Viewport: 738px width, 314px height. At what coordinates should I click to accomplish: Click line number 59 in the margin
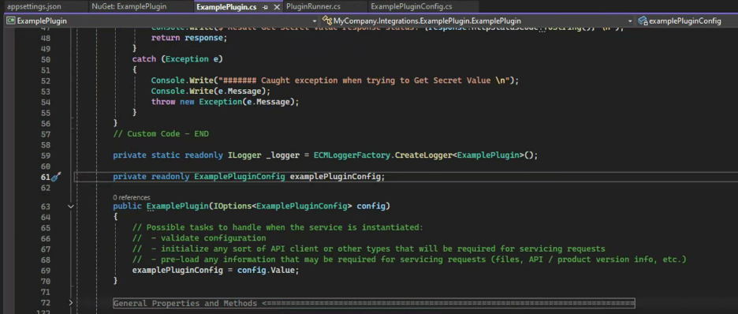pyautogui.click(x=46, y=155)
